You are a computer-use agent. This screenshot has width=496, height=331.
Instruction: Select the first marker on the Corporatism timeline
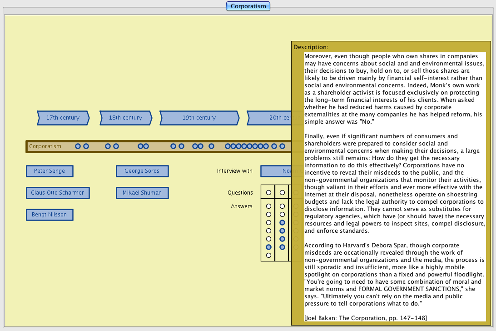click(x=78, y=146)
